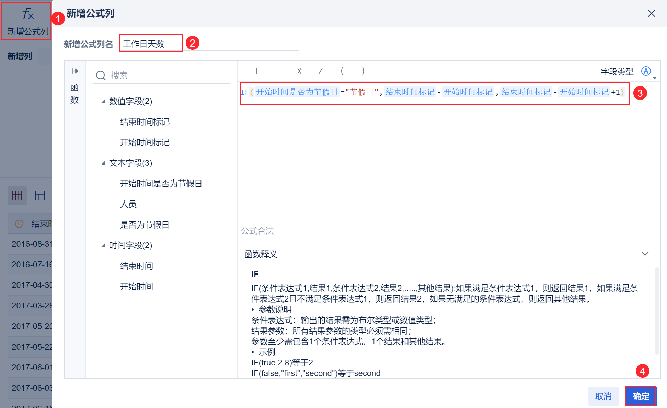Image resolution: width=667 pixels, height=408 pixels.
Task: Collapse the 函数释义 section chevron
Action: [x=645, y=254]
